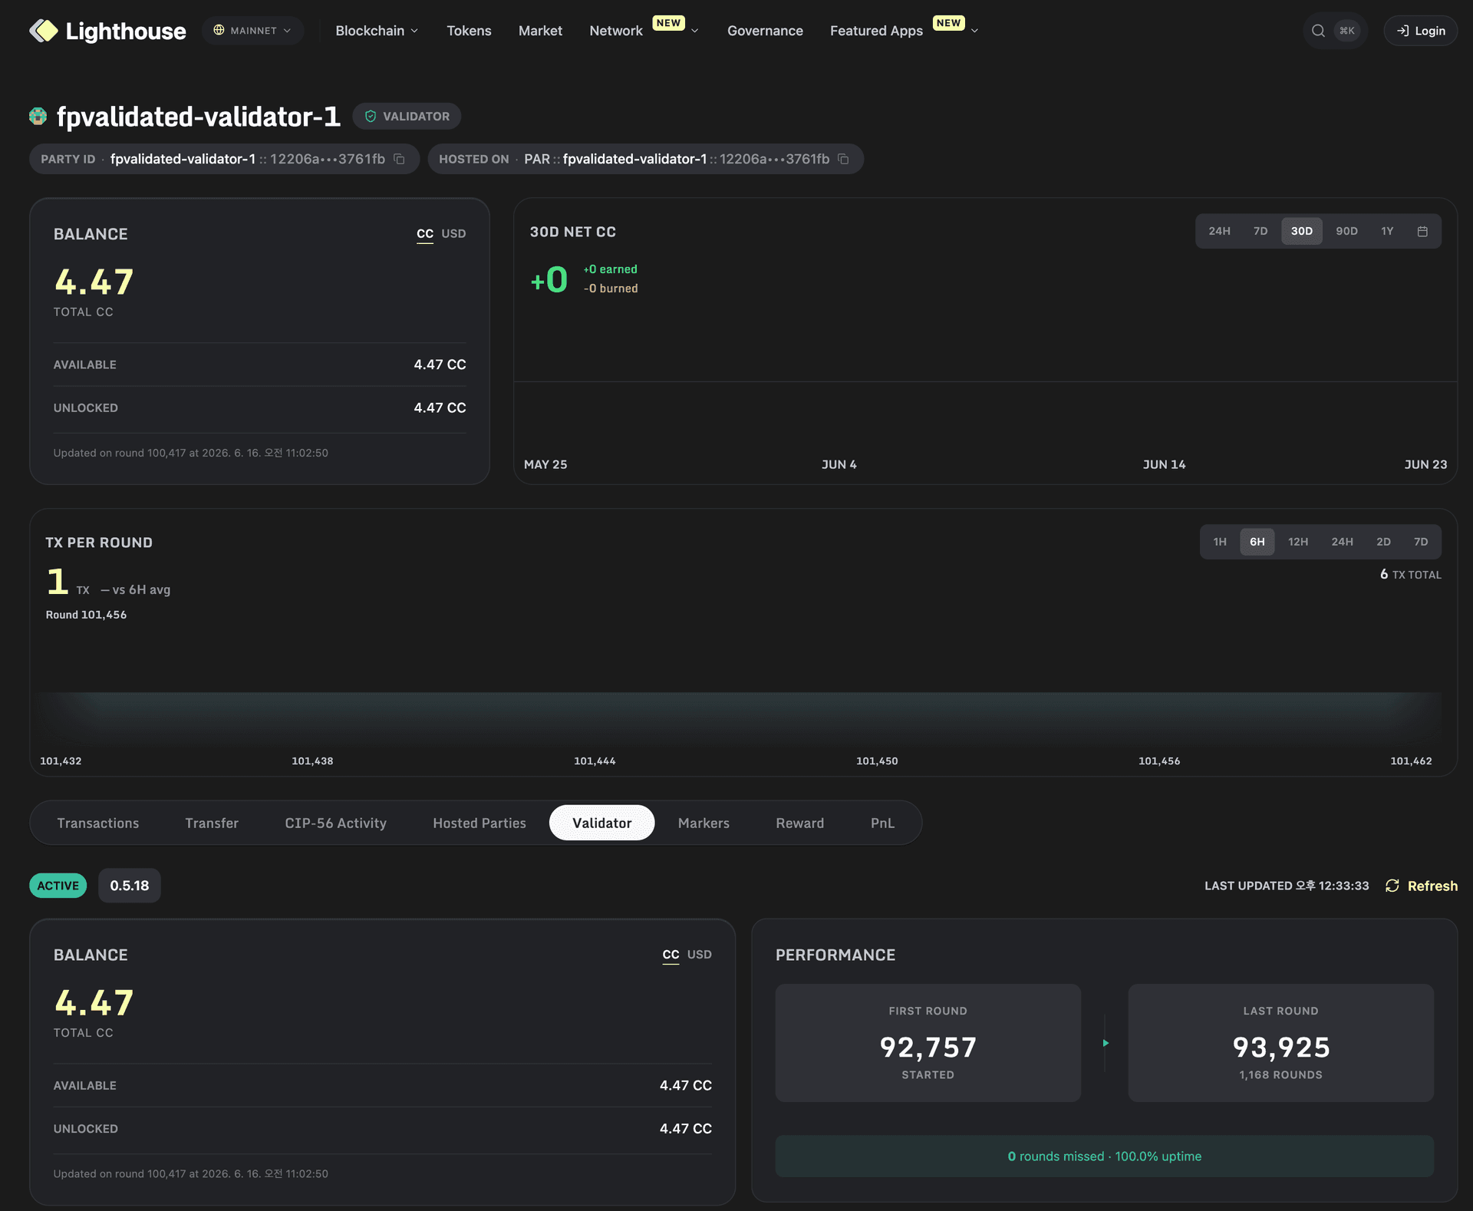Click the 100.0% uptime banner
1473x1211 pixels.
[x=1105, y=1156]
